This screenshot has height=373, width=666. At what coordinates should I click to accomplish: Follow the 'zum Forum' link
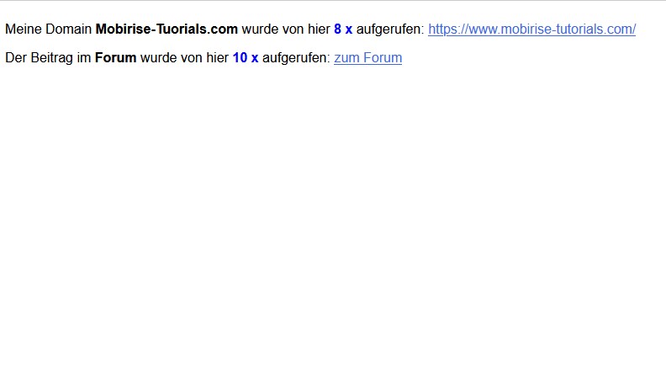[367, 58]
